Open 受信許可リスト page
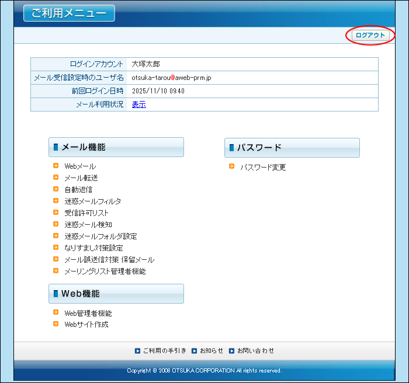This screenshot has height=383, width=409. coord(86,213)
